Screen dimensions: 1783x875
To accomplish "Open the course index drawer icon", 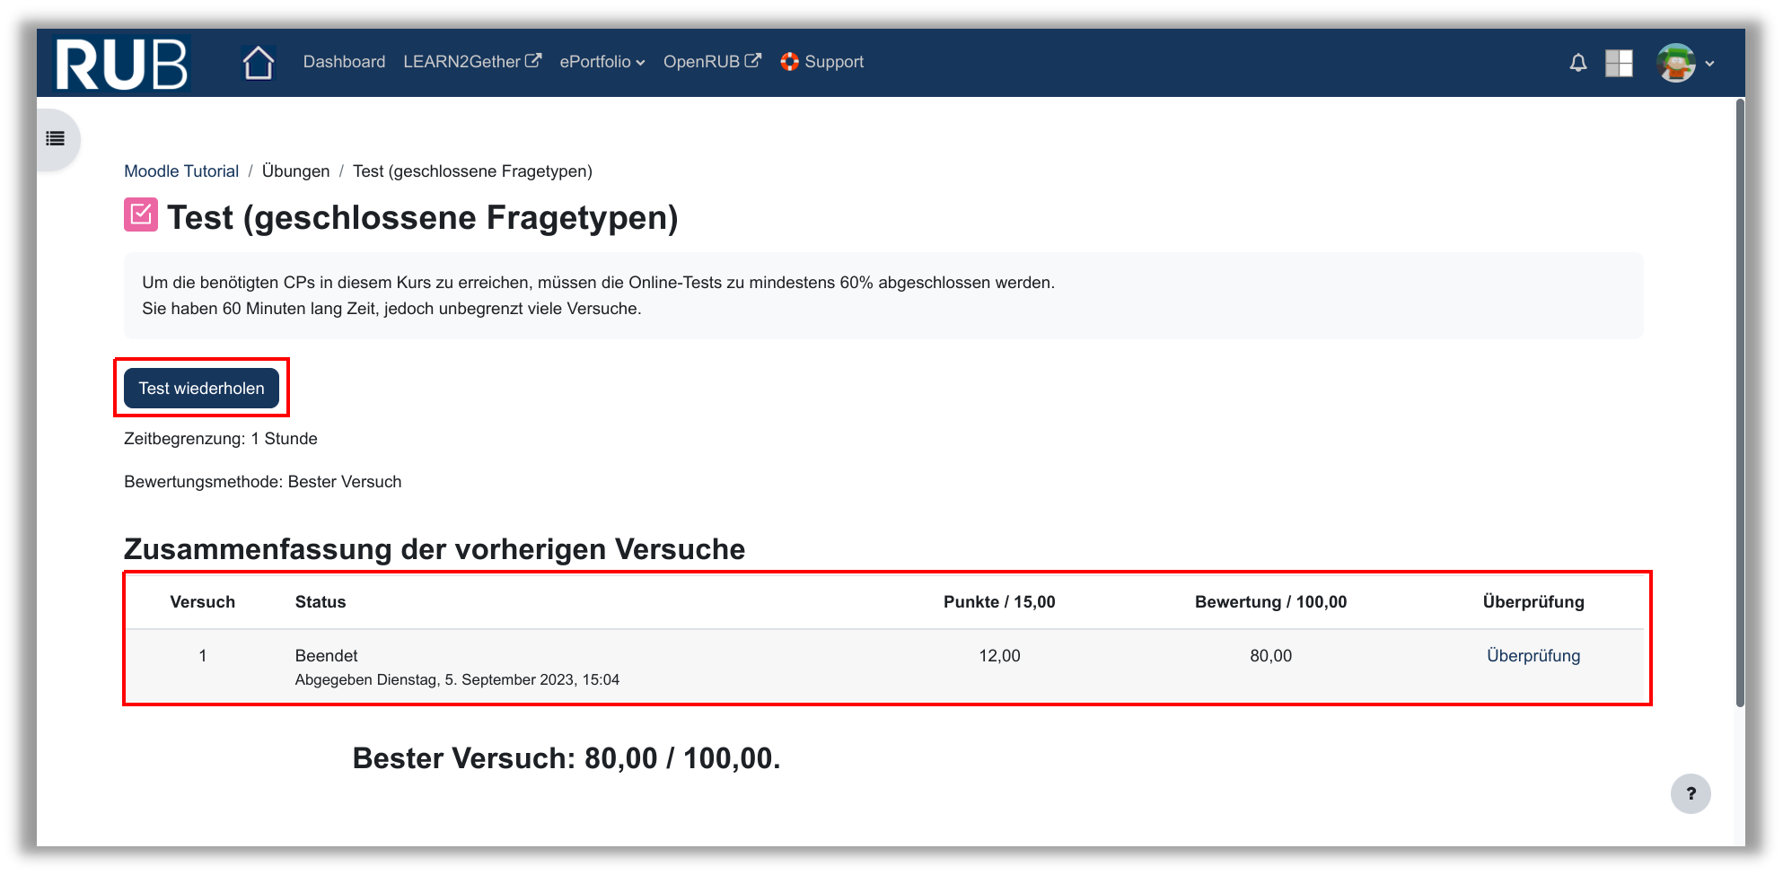I will (x=56, y=138).
